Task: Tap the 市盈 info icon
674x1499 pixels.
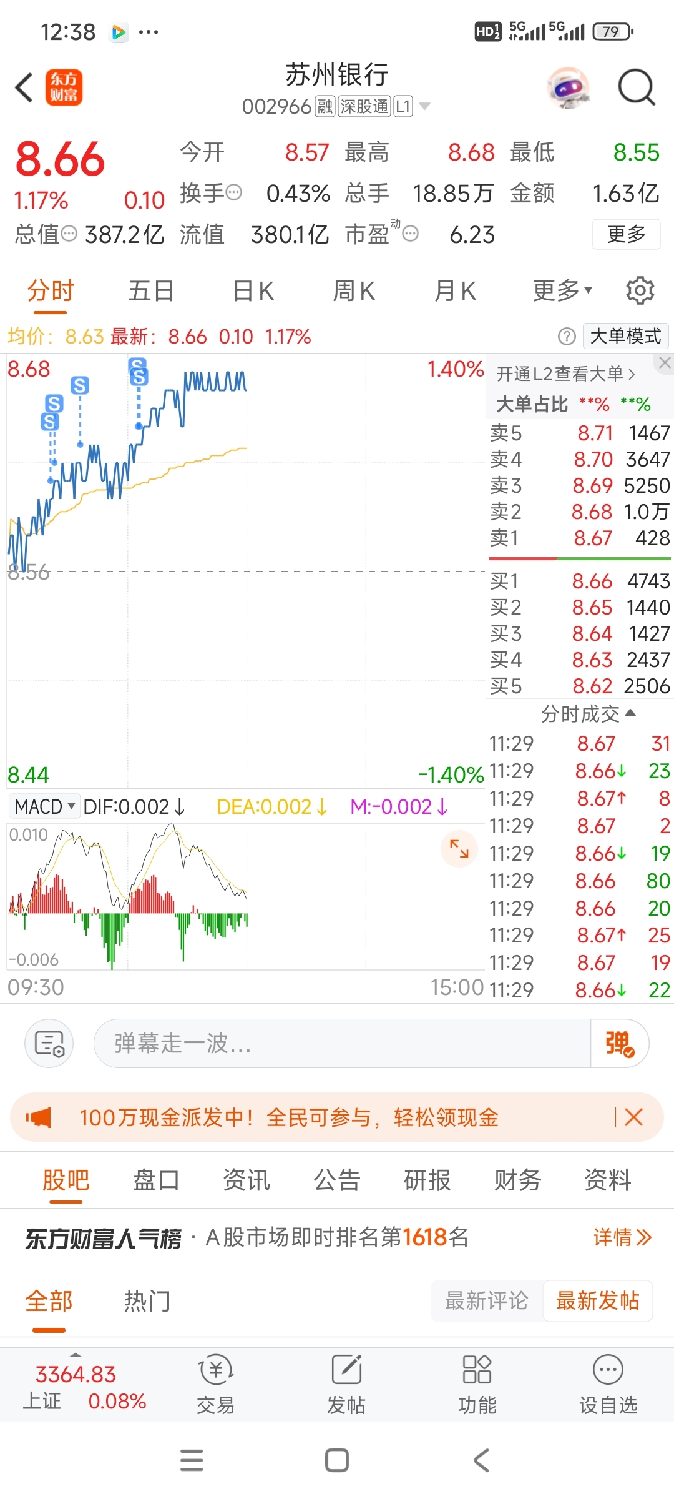Action: tap(410, 234)
